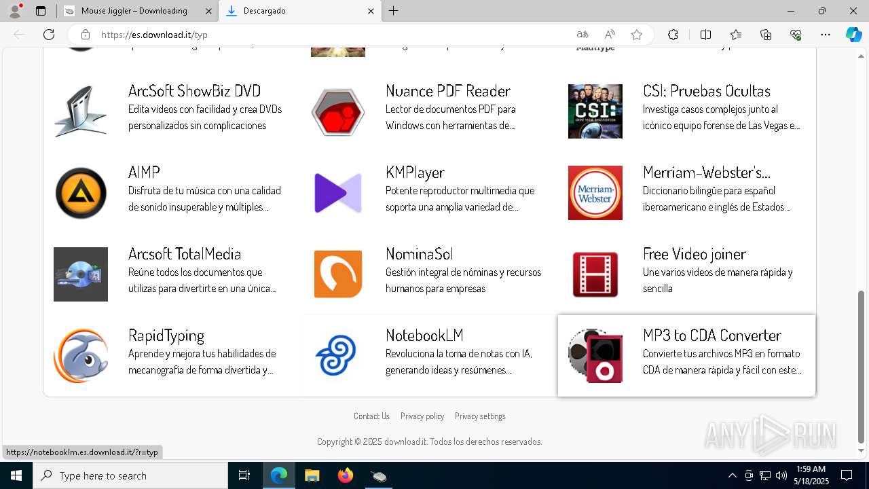869x489 pixels.
Task: Select the Descargado tab
Action: (x=300, y=11)
